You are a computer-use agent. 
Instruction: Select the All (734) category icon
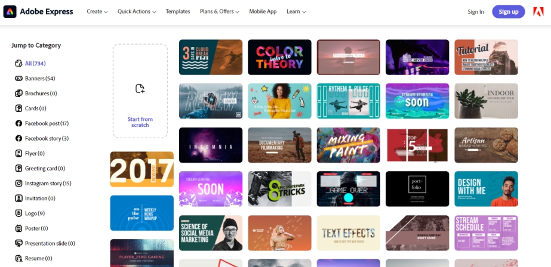[19, 64]
